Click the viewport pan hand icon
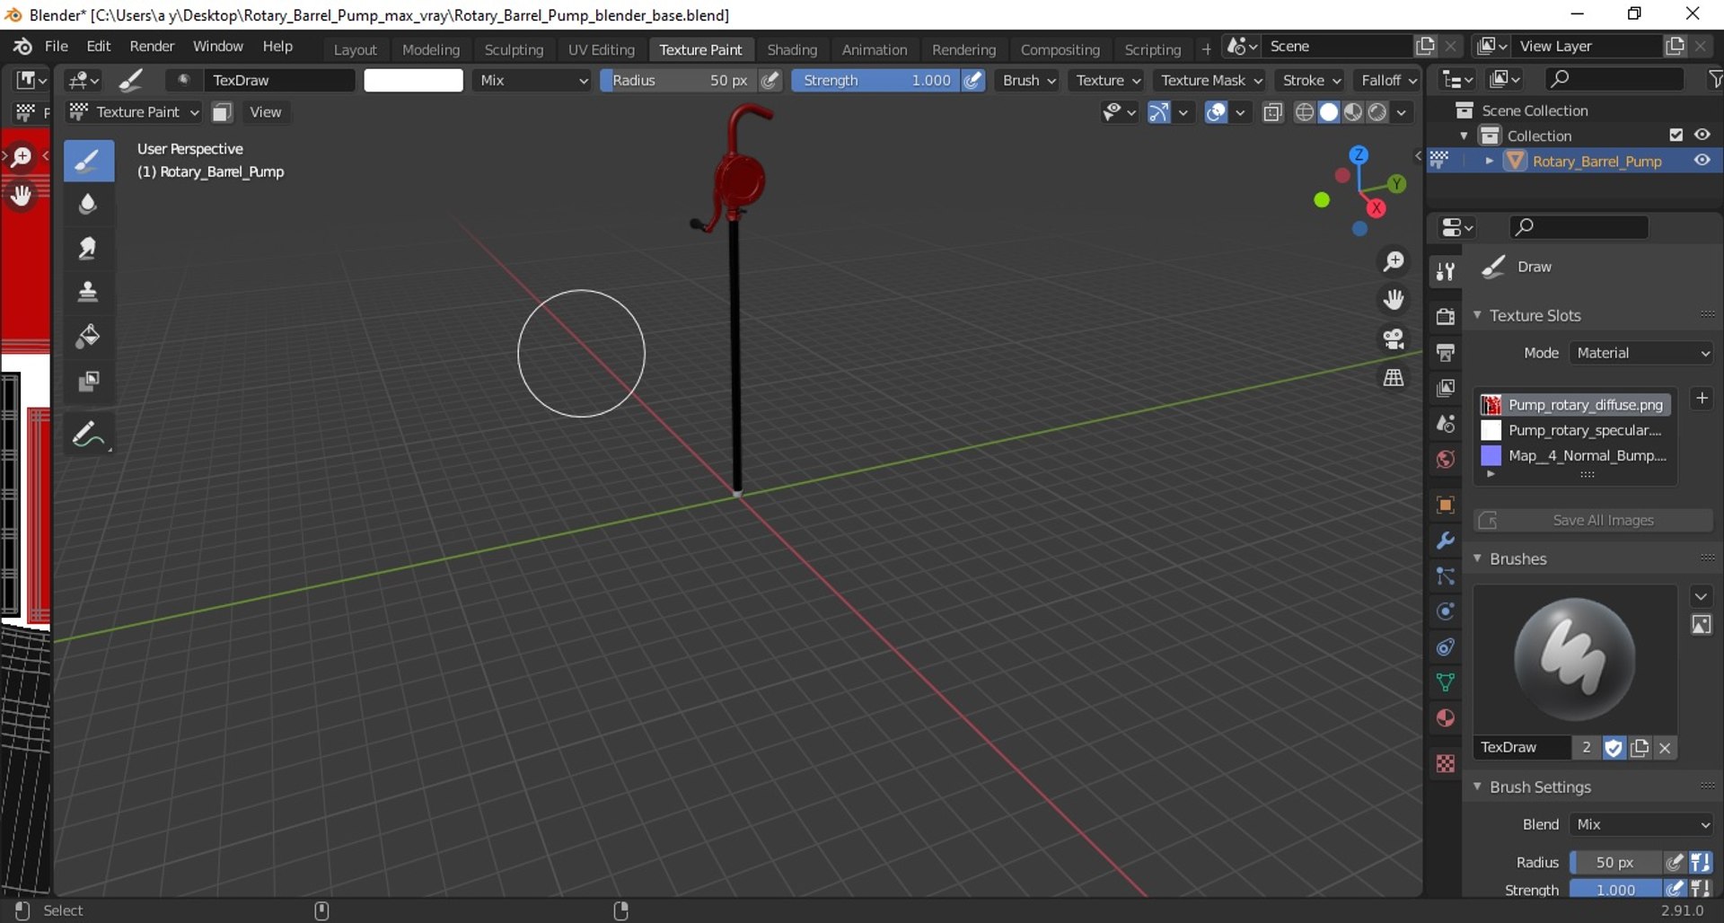Screen dimensions: 1724x923 coord(1394,300)
